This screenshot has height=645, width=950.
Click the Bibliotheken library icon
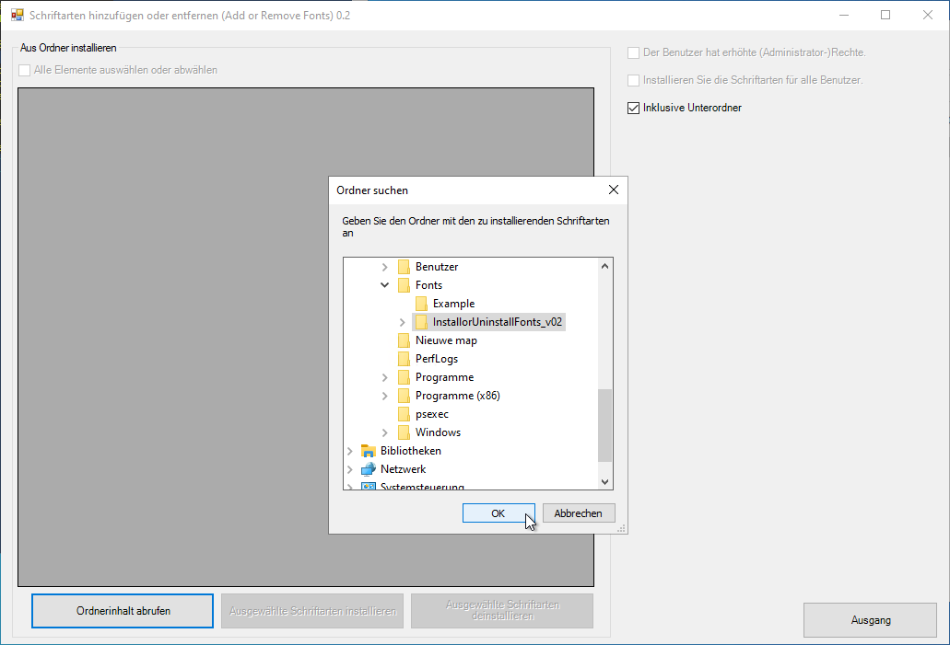[369, 451]
